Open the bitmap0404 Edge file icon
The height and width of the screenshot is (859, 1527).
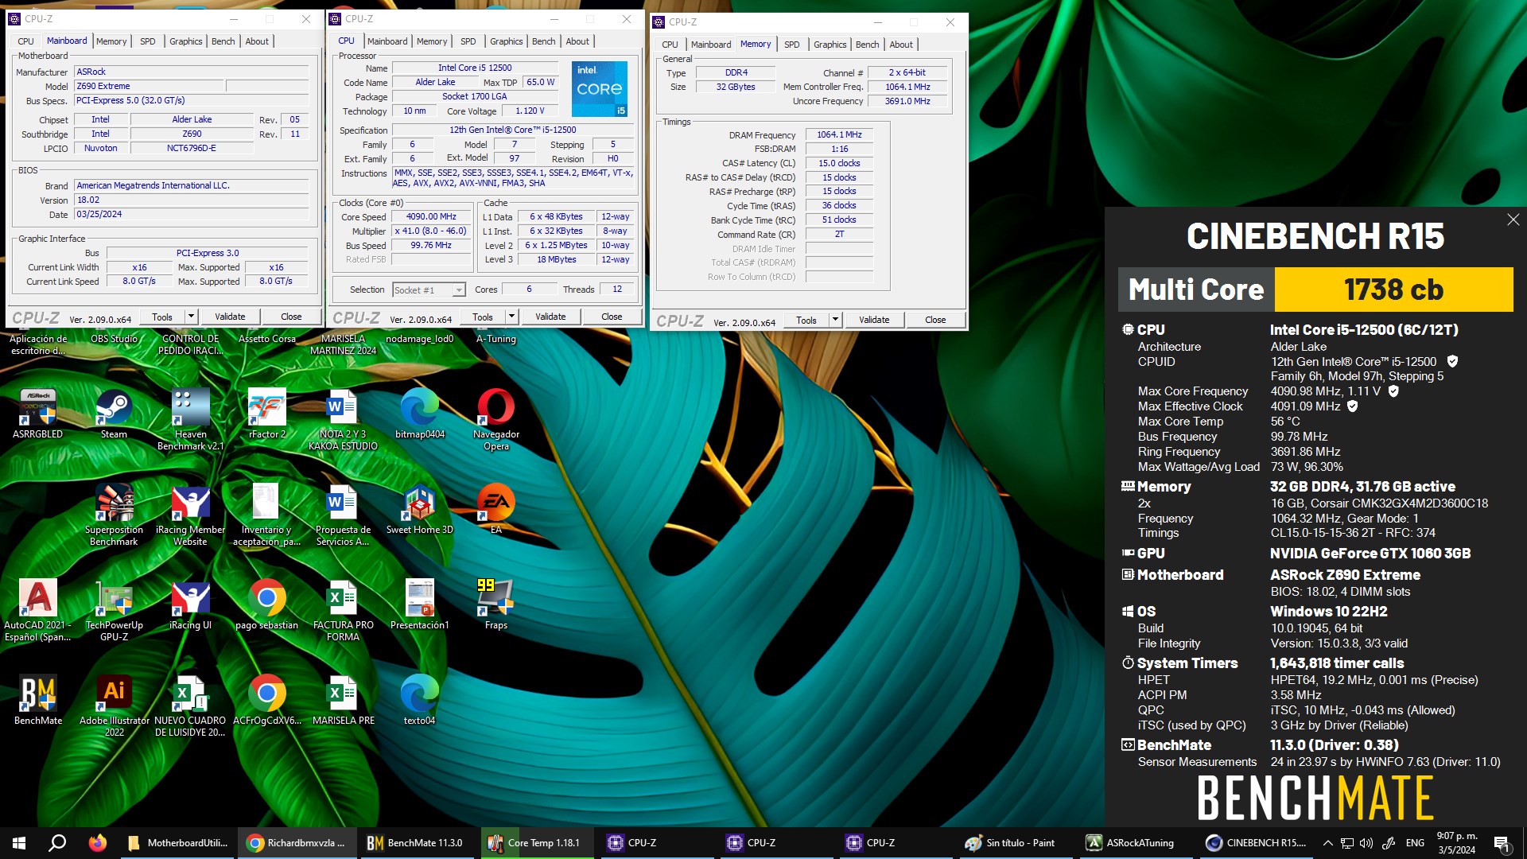pos(419,414)
